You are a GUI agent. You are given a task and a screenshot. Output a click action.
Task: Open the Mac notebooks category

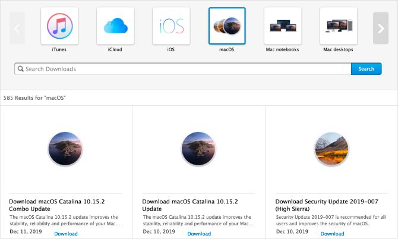point(283,26)
